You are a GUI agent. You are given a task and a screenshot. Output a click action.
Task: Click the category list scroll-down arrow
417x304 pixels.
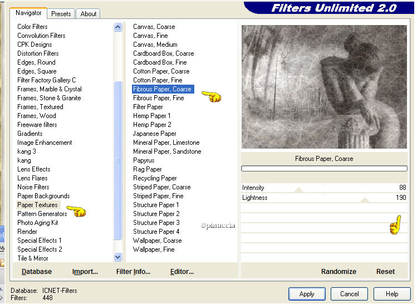tap(118, 257)
